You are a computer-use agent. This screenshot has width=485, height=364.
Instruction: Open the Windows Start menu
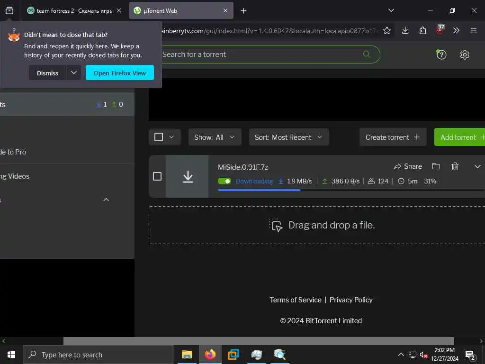[x=11, y=355]
